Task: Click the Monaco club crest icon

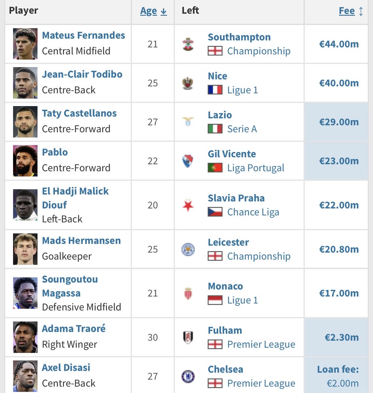Action: 188,293
